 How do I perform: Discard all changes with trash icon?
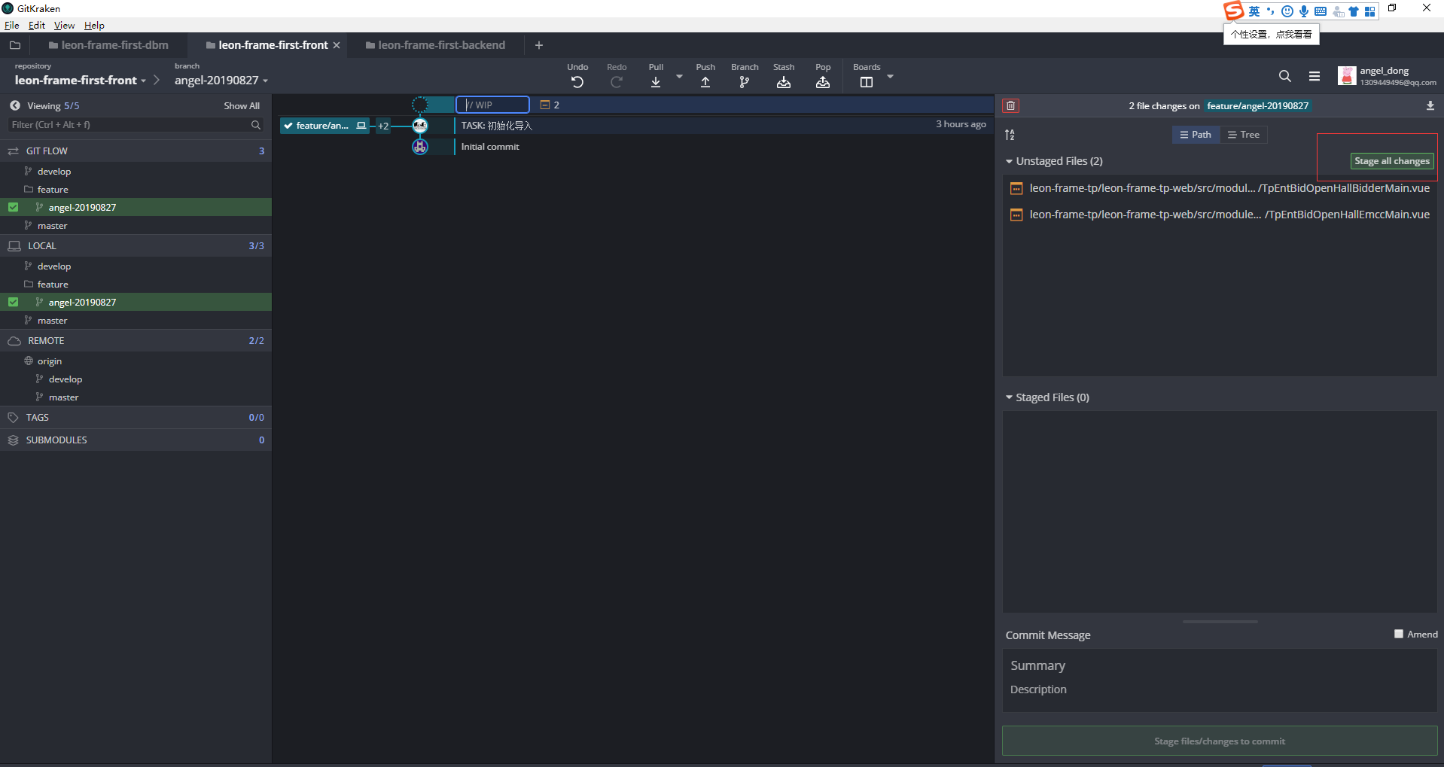(x=1011, y=106)
